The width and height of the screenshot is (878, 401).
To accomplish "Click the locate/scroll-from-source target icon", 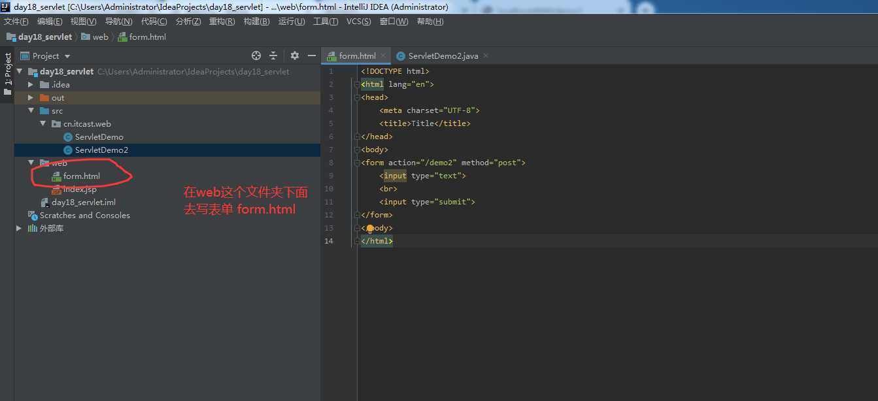I will point(256,56).
